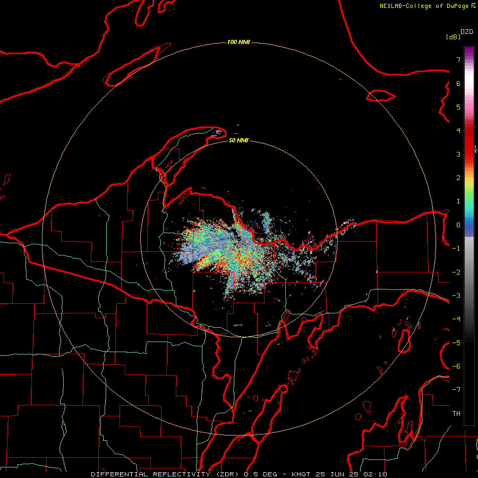Viewport: 478px width, 478px height.
Task: Click the 5 value on the scale
Action: pos(458,107)
